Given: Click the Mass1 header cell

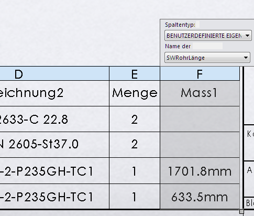Looking at the screenshot, I should tap(200, 93).
